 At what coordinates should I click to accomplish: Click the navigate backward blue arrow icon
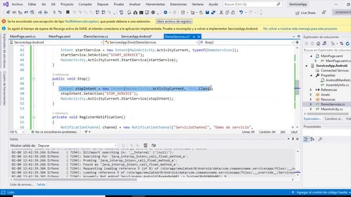tap(166, 13)
